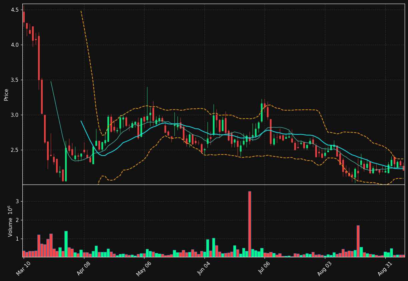
Task: Select the 'Aug 31' x-axis label
Action: [385, 268]
